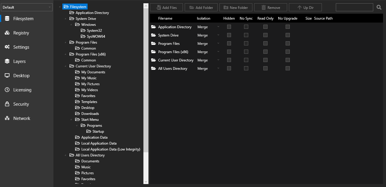Viewport: 386px width, 187px height.
Task: Go to the Desktop section
Action: point(21,75)
